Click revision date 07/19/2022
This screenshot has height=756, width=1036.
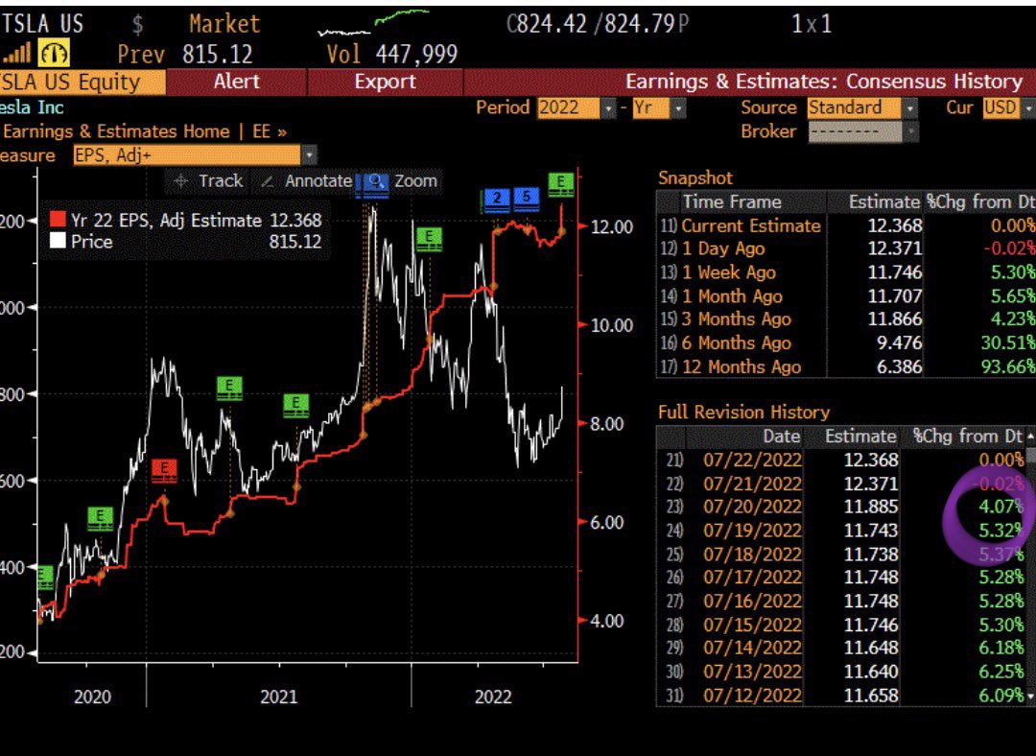click(753, 531)
